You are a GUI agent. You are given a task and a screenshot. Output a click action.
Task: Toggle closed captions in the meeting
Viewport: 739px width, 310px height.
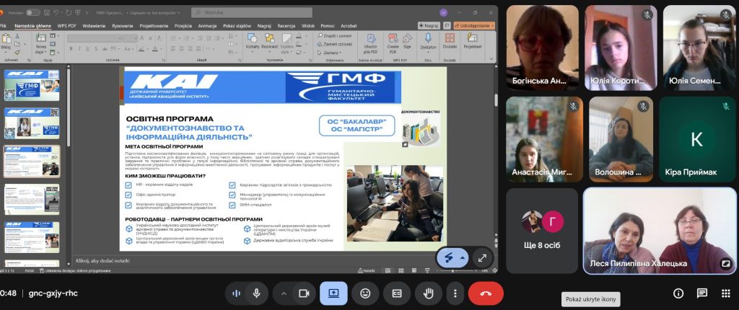coord(397,293)
